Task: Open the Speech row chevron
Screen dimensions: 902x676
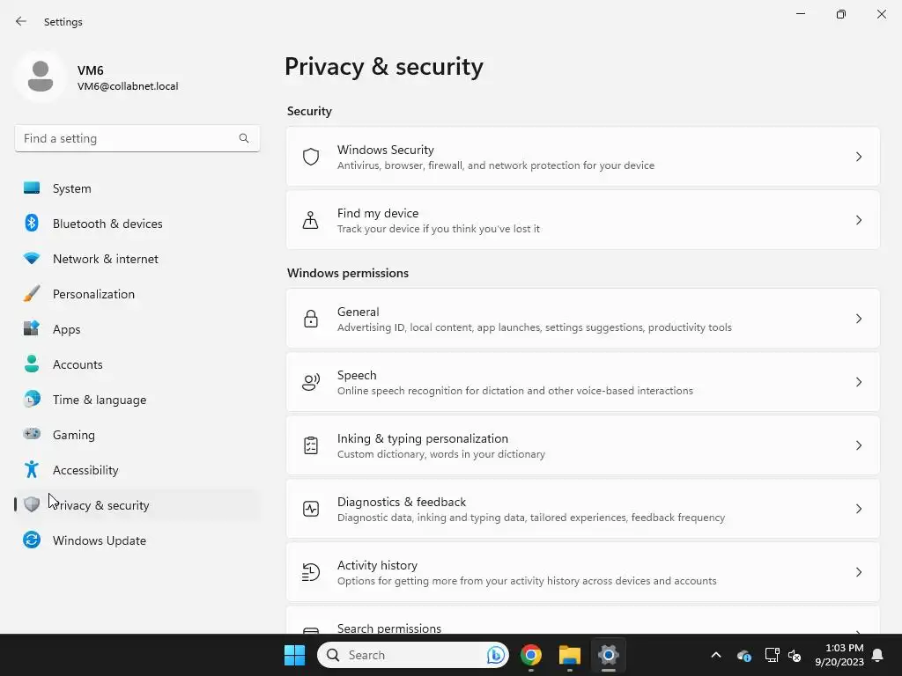Action: [859, 382]
